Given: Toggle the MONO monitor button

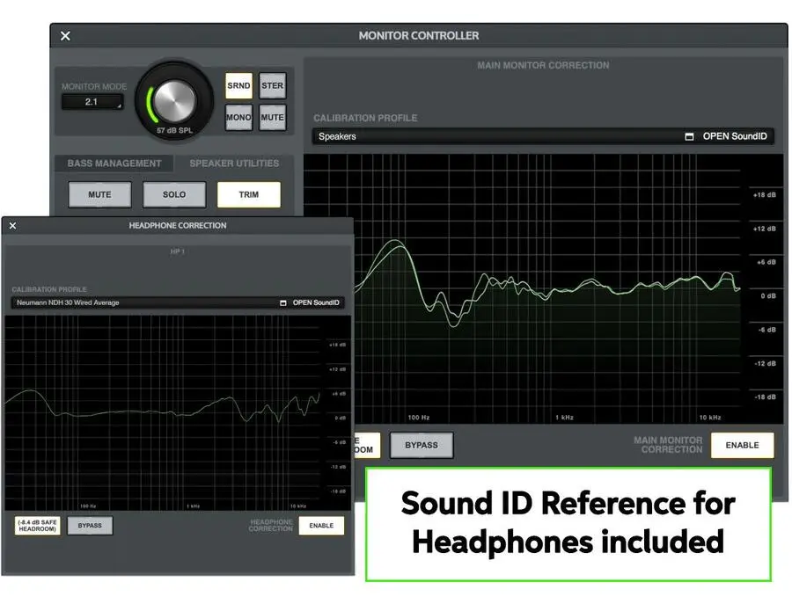Looking at the screenshot, I should 238,118.
